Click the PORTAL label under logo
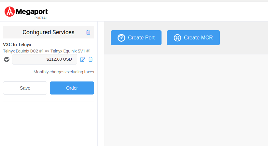The image size is (268, 146). coord(41,18)
